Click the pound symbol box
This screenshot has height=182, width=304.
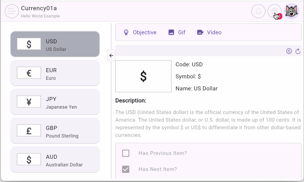click(x=29, y=131)
